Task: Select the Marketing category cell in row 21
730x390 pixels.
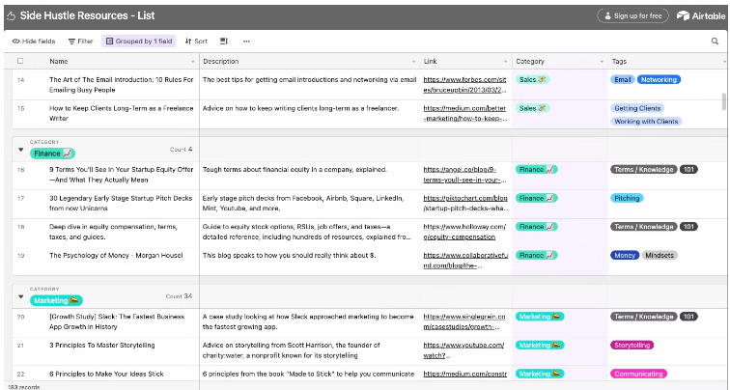Action: tap(560, 351)
